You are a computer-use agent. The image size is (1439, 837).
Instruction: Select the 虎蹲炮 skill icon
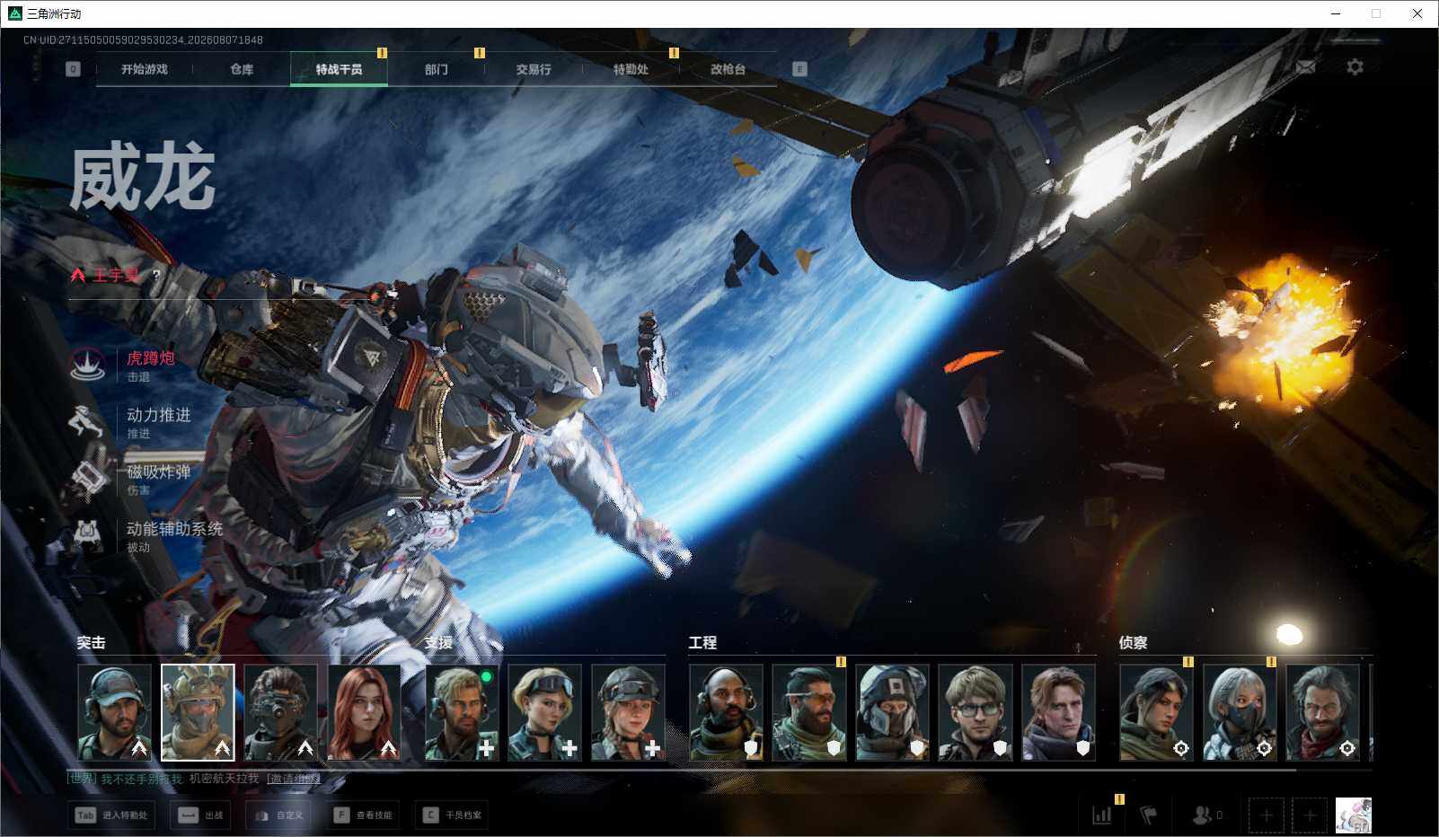coord(88,365)
